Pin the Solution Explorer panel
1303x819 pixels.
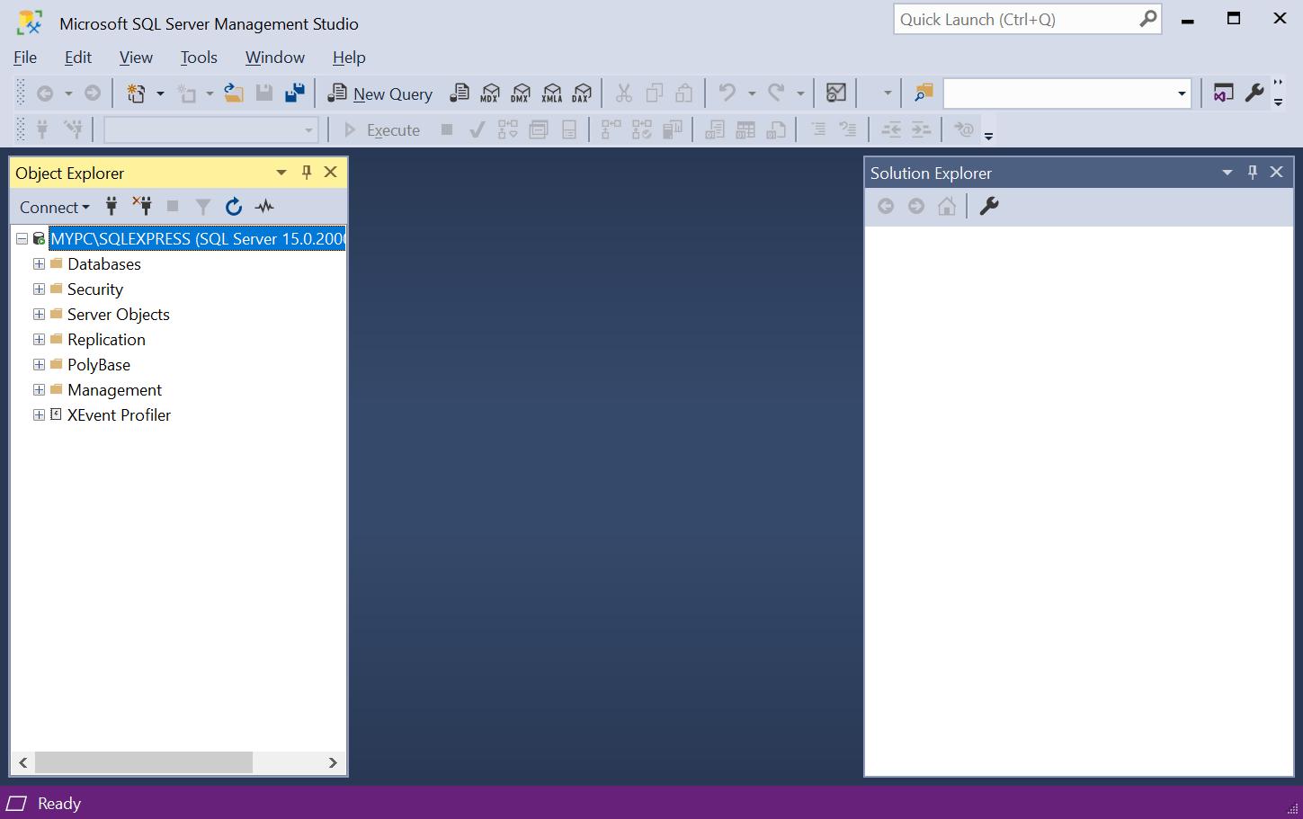[1252, 172]
